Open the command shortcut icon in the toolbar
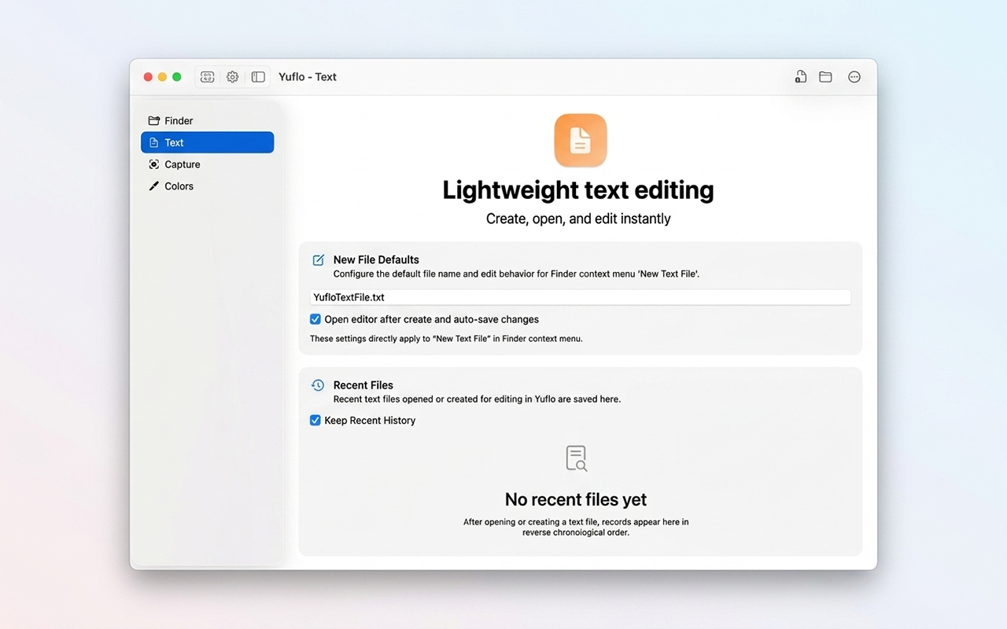The width and height of the screenshot is (1007, 629). click(x=207, y=77)
